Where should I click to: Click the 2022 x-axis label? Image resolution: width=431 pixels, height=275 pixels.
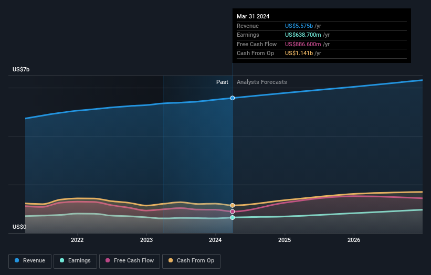pyautogui.click(x=77, y=240)
